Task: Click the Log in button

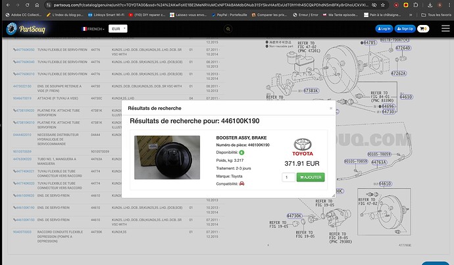Action: coord(384,29)
